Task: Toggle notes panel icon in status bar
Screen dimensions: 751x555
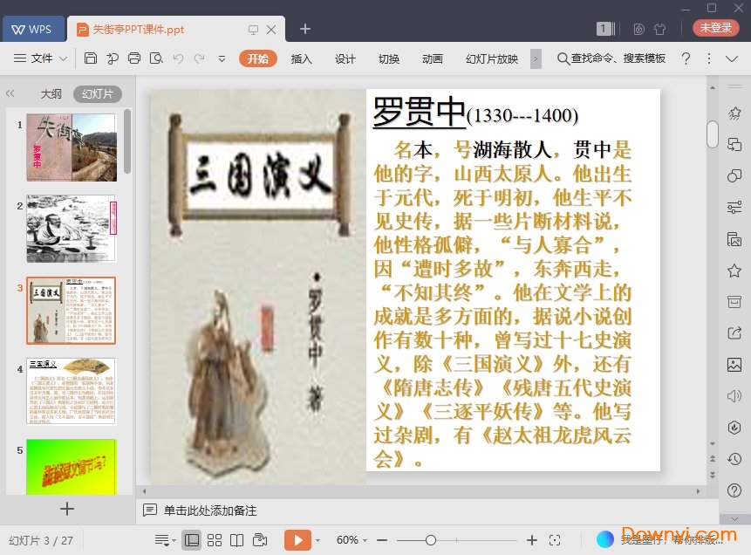Action: click(x=161, y=540)
